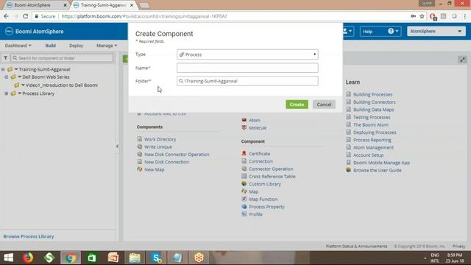Open the Atom Management guide

pyautogui.click(x=373, y=147)
